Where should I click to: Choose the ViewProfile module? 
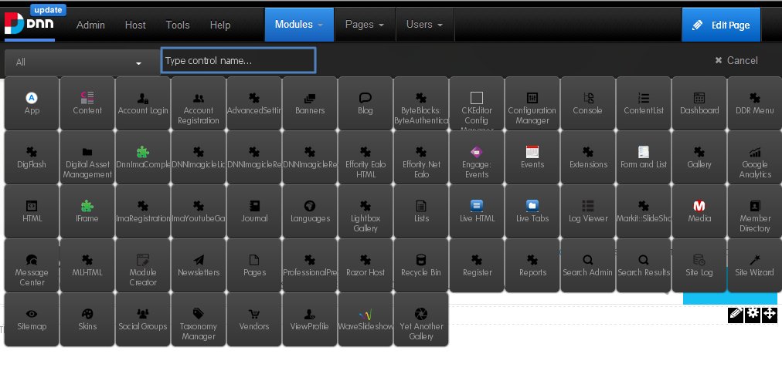click(x=310, y=320)
